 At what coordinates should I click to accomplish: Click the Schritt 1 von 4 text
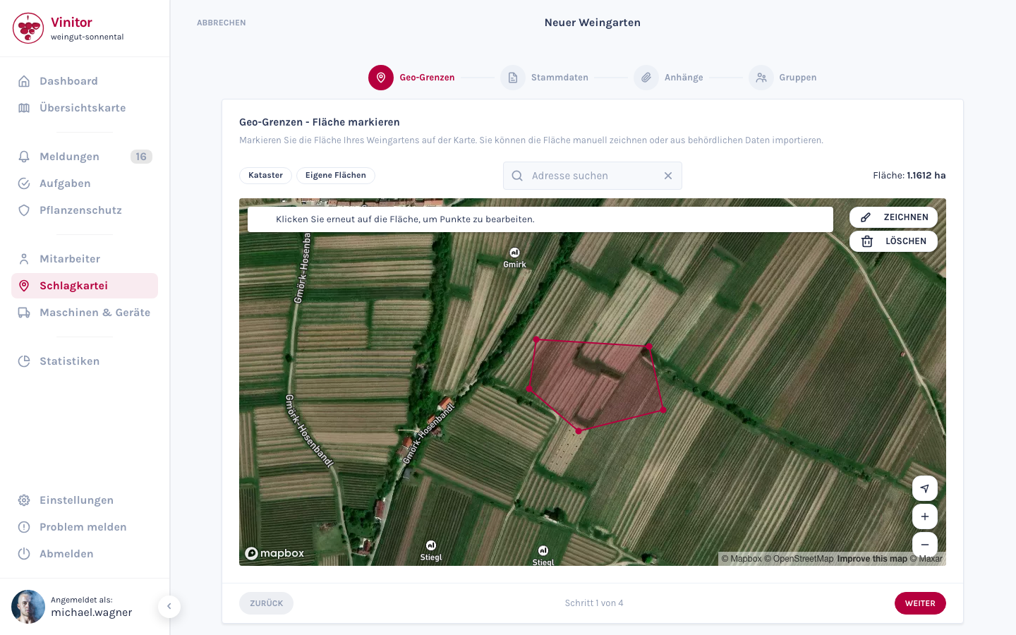coord(594,603)
